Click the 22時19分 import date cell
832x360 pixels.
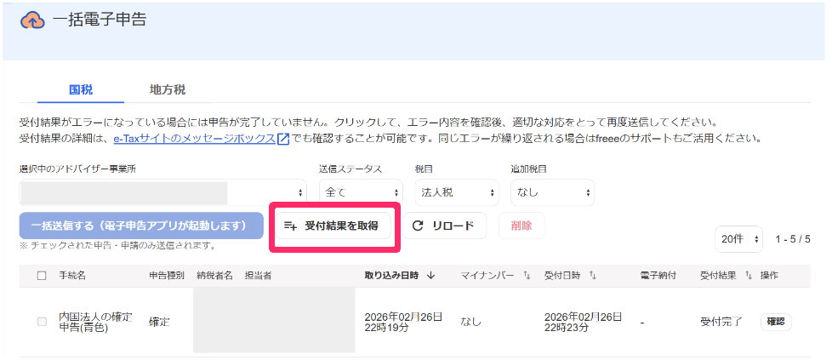[403, 323]
